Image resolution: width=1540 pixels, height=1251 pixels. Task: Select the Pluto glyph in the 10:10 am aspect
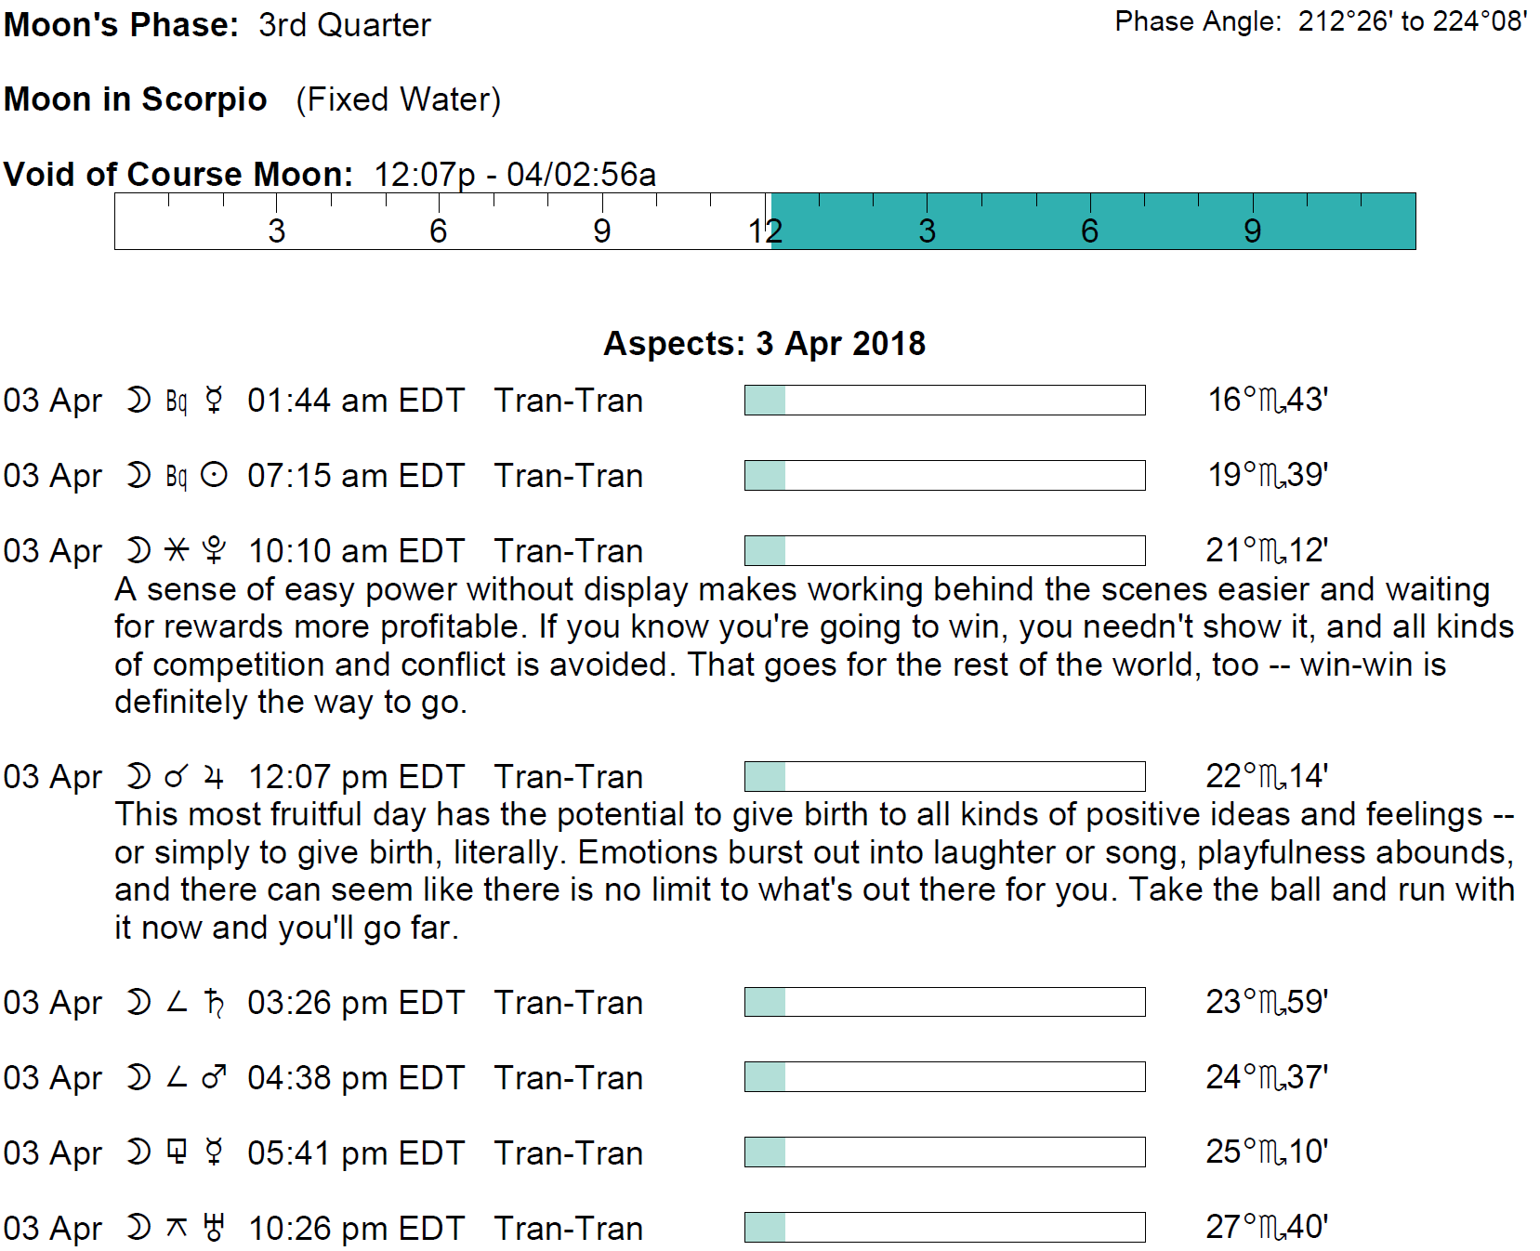214,551
